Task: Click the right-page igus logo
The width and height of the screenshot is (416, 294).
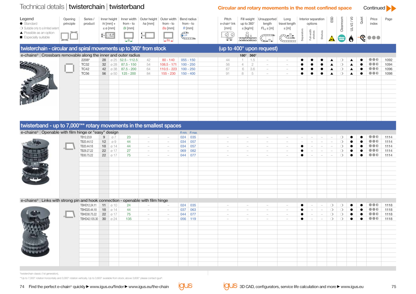Action: 230,286
